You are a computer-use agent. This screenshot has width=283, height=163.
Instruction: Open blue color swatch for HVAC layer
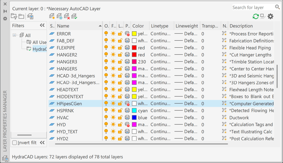(134, 118)
